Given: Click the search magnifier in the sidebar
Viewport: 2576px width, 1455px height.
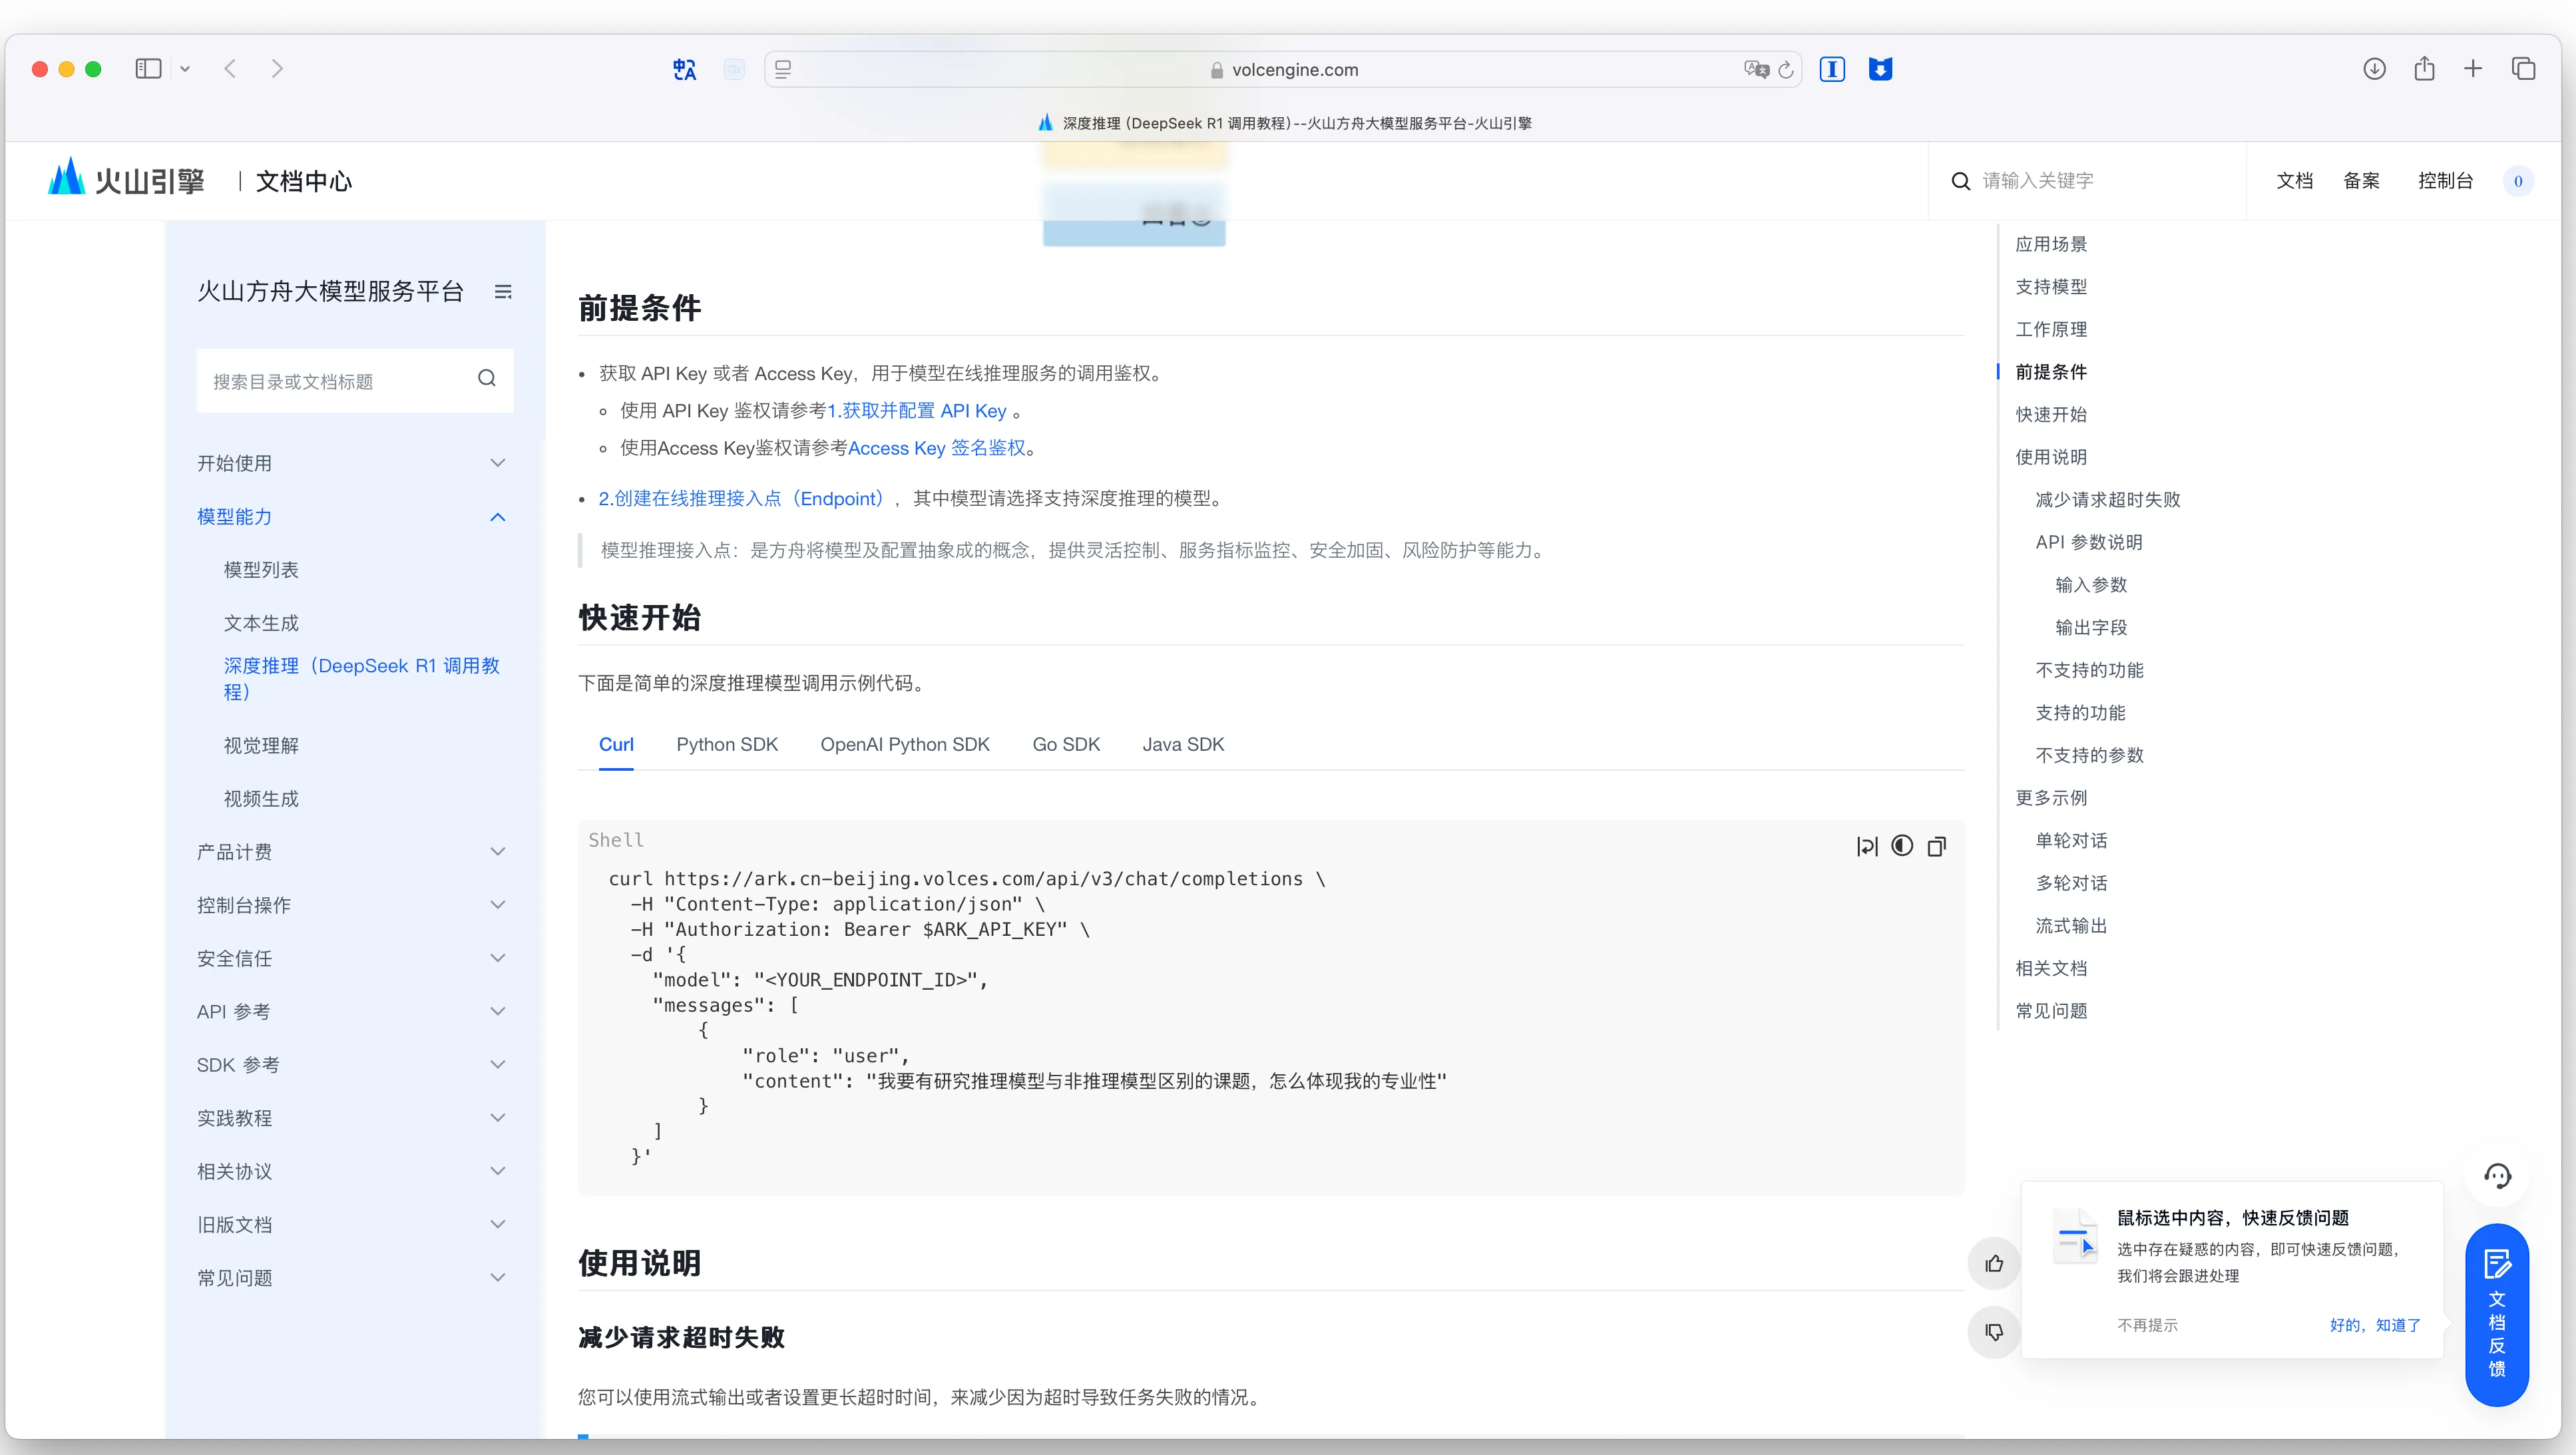Looking at the screenshot, I should [x=487, y=378].
